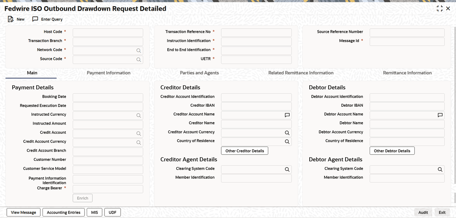The image size is (456, 218).
Task: Click the Instructed Amount field
Action: click(108, 124)
